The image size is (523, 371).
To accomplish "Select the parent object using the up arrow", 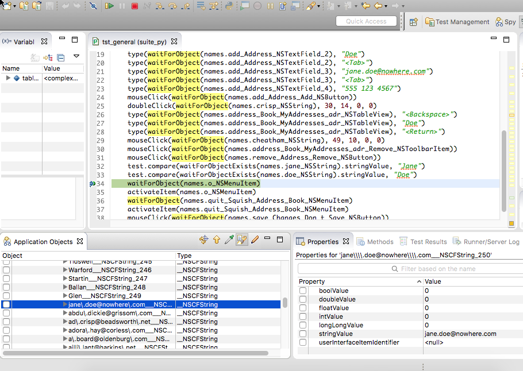I will (x=216, y=239).
